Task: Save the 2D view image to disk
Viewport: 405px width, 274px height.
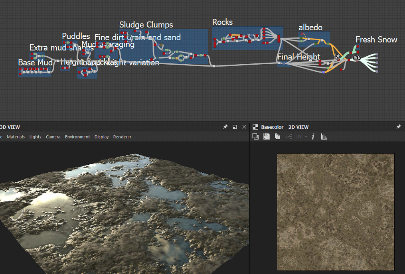Action: [x=267, y=137]
